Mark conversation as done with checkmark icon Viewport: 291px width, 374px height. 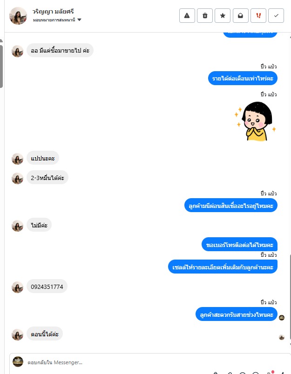click(x=276, y=16)
